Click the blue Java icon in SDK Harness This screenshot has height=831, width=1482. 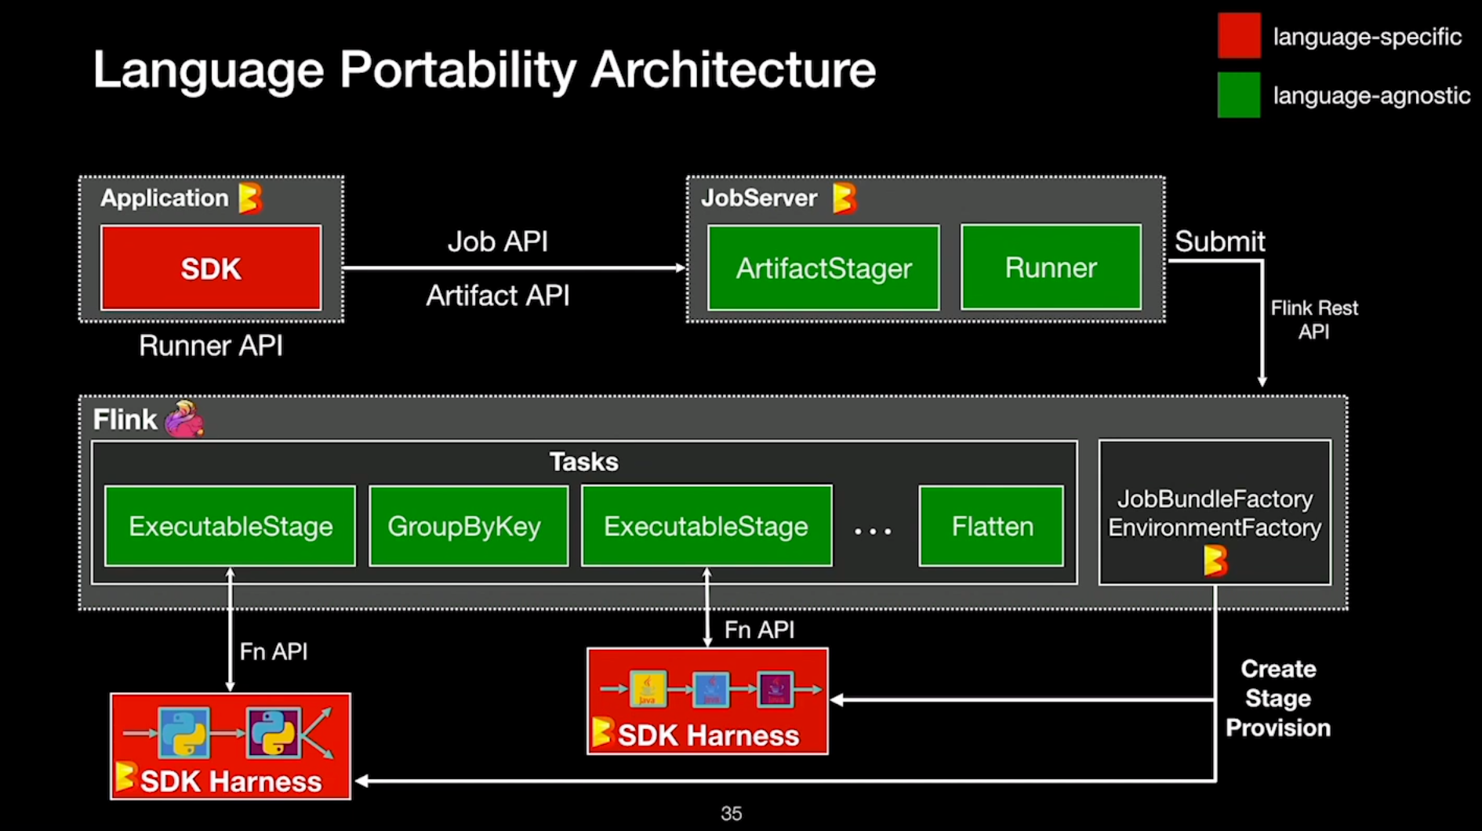pyautogui.click(x=711, y=689)
